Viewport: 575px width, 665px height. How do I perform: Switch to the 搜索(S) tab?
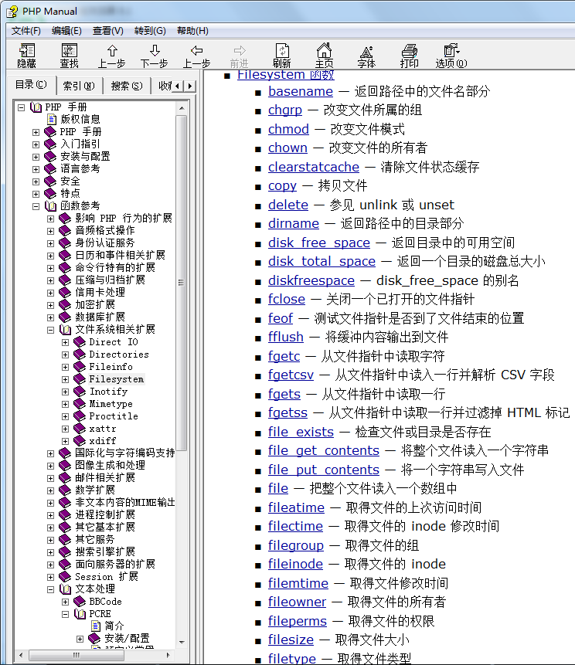point(127,86)
